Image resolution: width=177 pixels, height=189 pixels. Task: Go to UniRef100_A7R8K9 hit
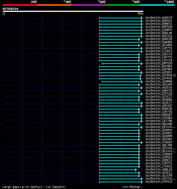(x=159, y=154)
